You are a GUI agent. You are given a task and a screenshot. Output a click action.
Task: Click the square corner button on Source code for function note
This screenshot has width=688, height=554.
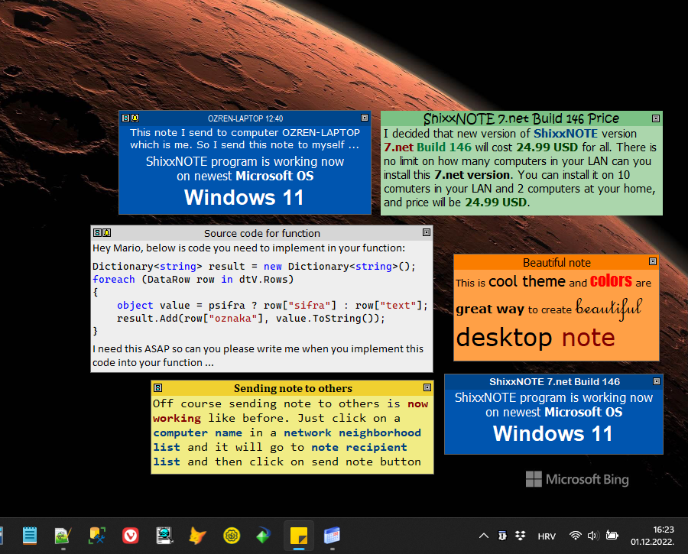click(x=427, y=232)
